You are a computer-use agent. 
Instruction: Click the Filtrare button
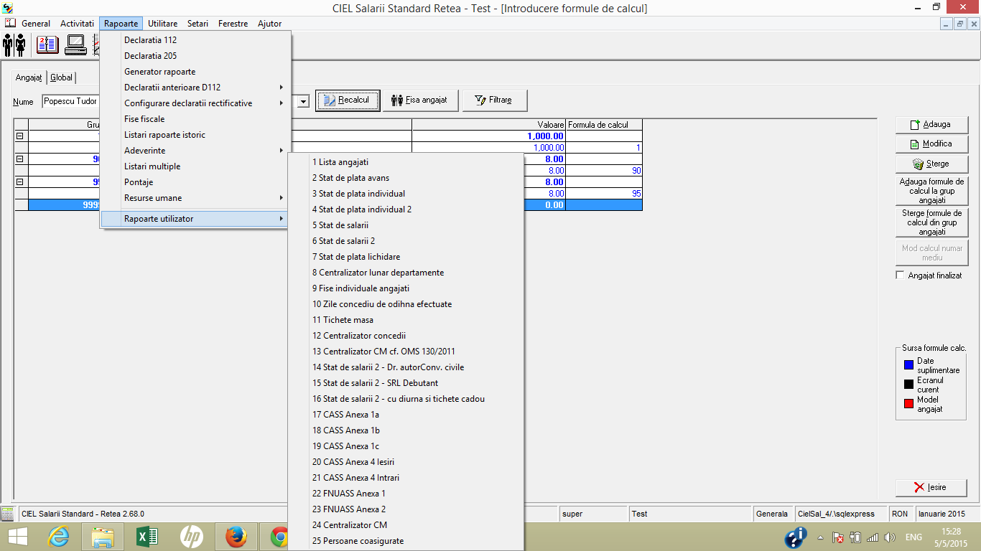coord(495,100)
